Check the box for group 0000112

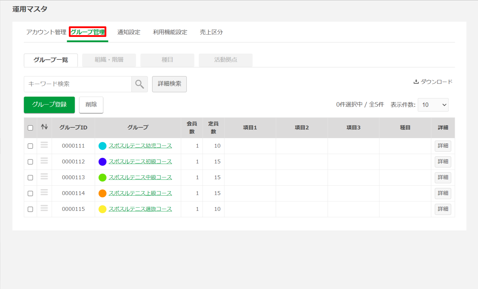click(30, 162)
